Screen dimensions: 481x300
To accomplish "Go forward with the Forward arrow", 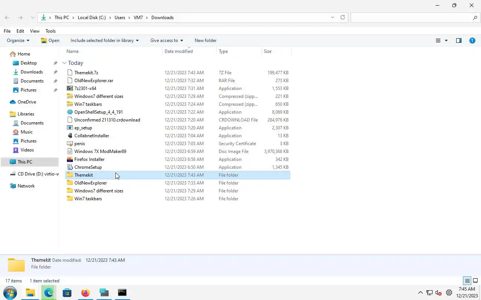I will coord(20,18).
